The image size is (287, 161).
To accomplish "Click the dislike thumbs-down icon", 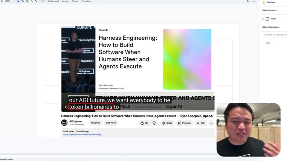I will point(154,123).
